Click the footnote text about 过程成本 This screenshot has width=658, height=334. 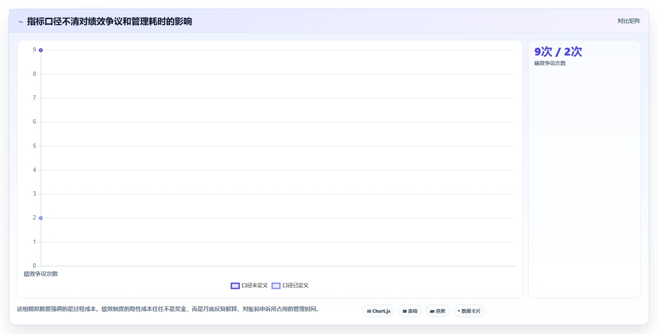(168, 309)
